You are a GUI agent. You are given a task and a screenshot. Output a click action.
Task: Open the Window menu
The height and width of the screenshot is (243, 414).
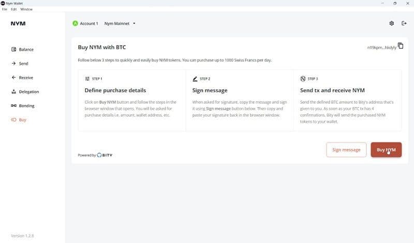tap(26, 9)
